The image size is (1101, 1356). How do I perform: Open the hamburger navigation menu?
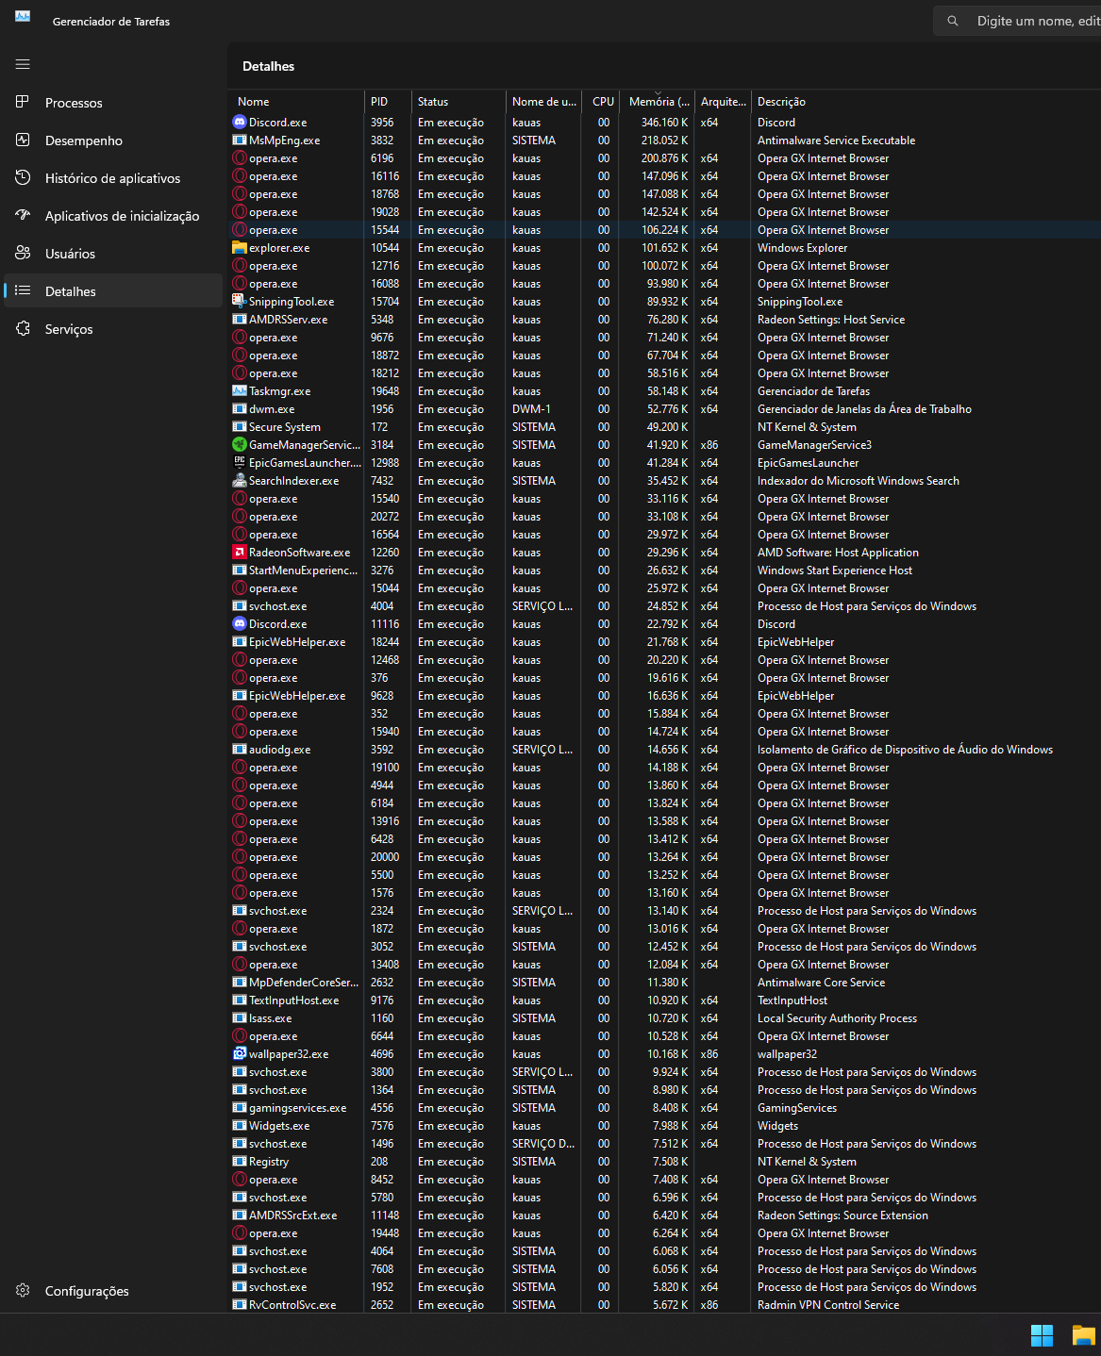(23, 64)
